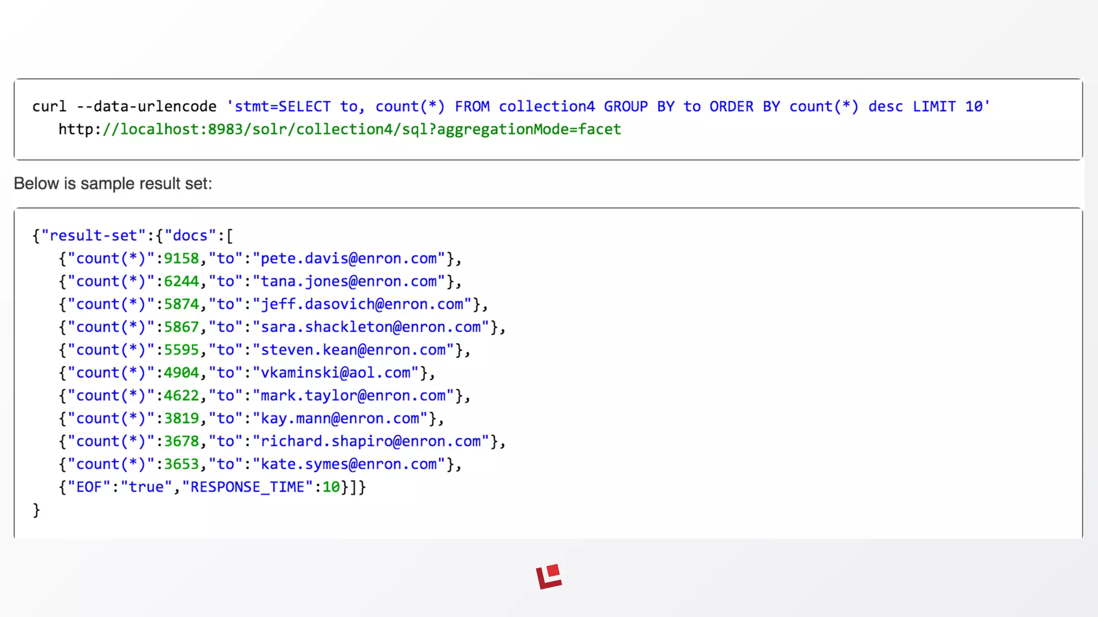
Task: Click the localhost solr SQL URL
Action: (339, 129)
